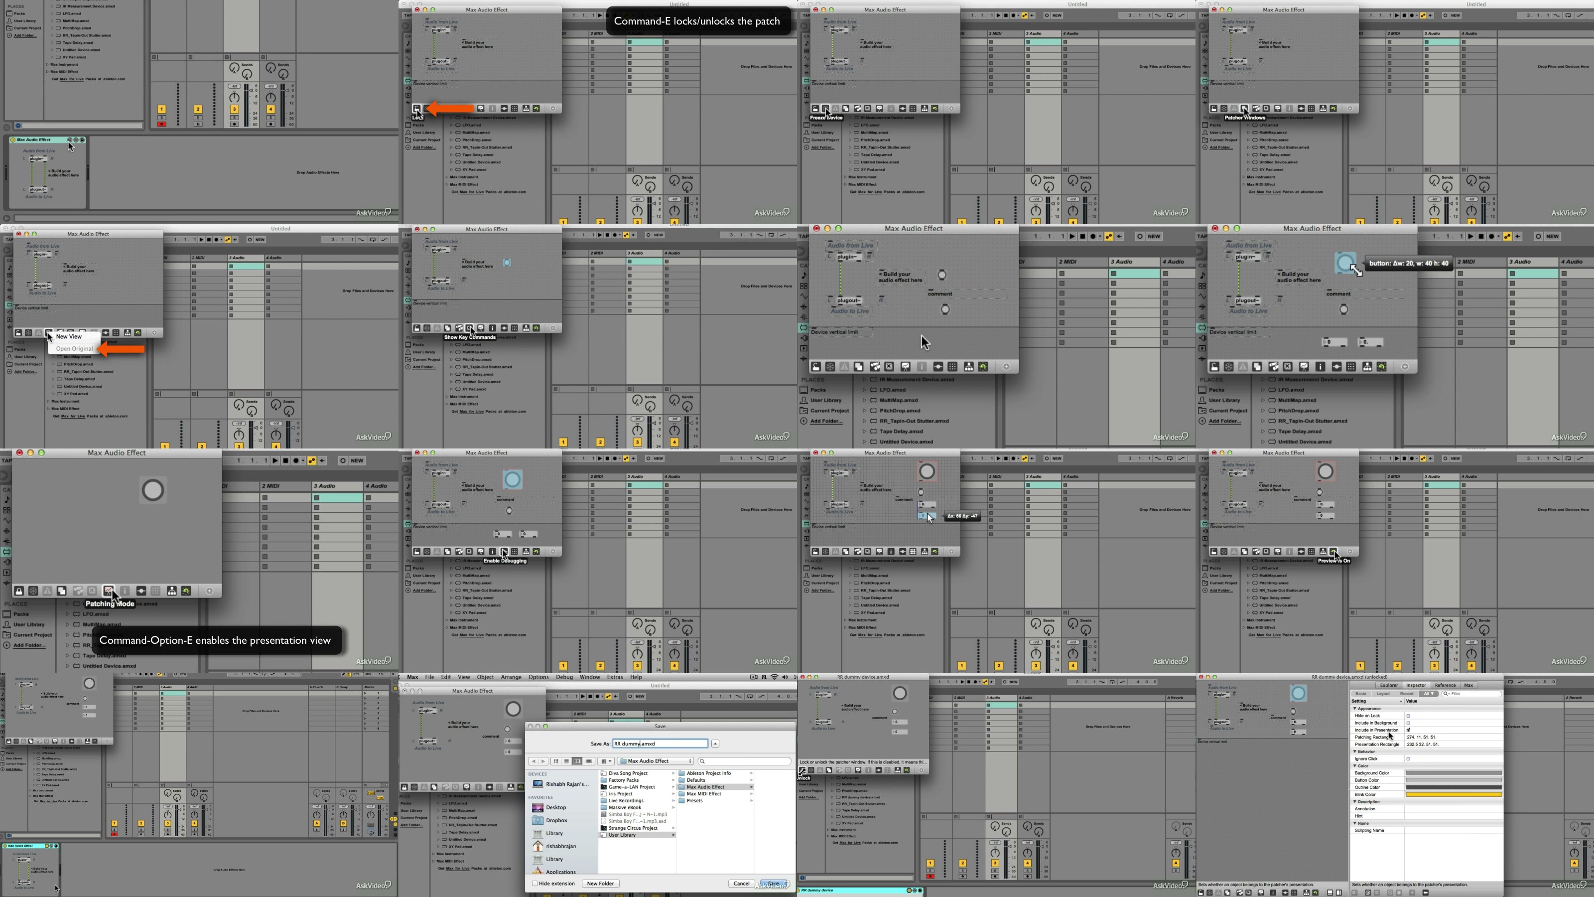The image size is (1594, 897).
Task: Open the Arrange menu in the Max menu bar
Action: tap(511, 677)
